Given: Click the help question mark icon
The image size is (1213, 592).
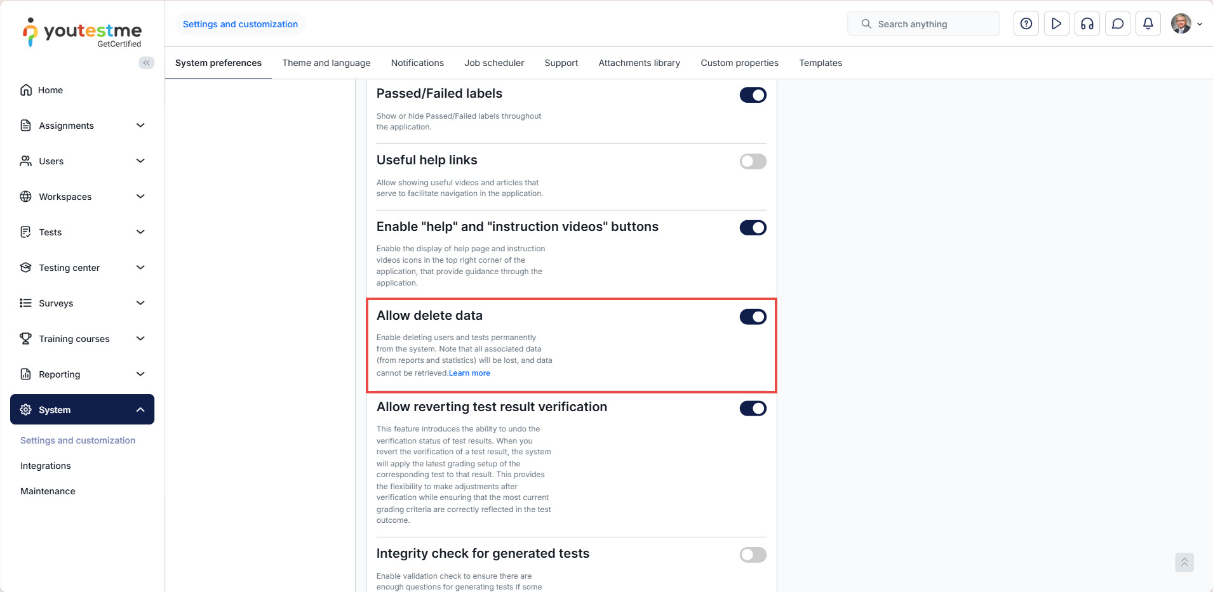Looking at the screenshot, I should pos(1026,24).
